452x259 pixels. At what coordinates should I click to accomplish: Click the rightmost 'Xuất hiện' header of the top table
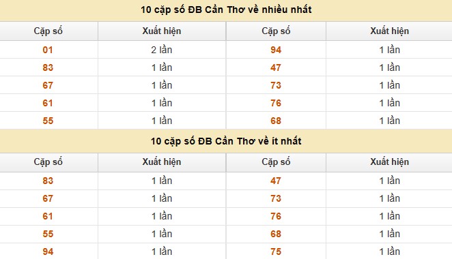click(x=389, y=31)
